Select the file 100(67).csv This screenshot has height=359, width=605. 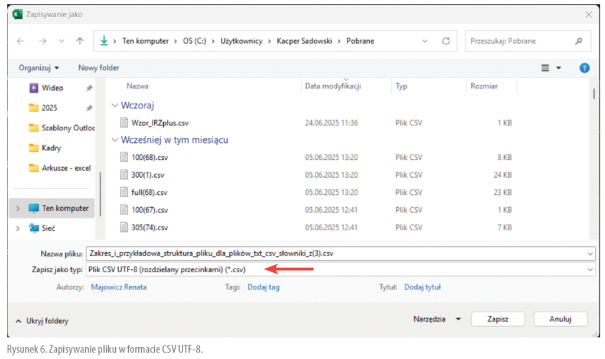pyautogui.click(x=149, y=210)
